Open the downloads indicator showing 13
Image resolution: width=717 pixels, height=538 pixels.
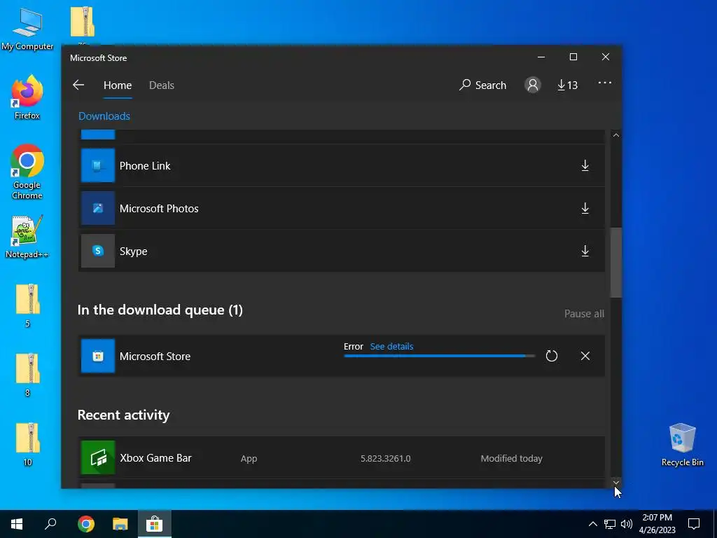pyautogui.click(x=567, y=85)
